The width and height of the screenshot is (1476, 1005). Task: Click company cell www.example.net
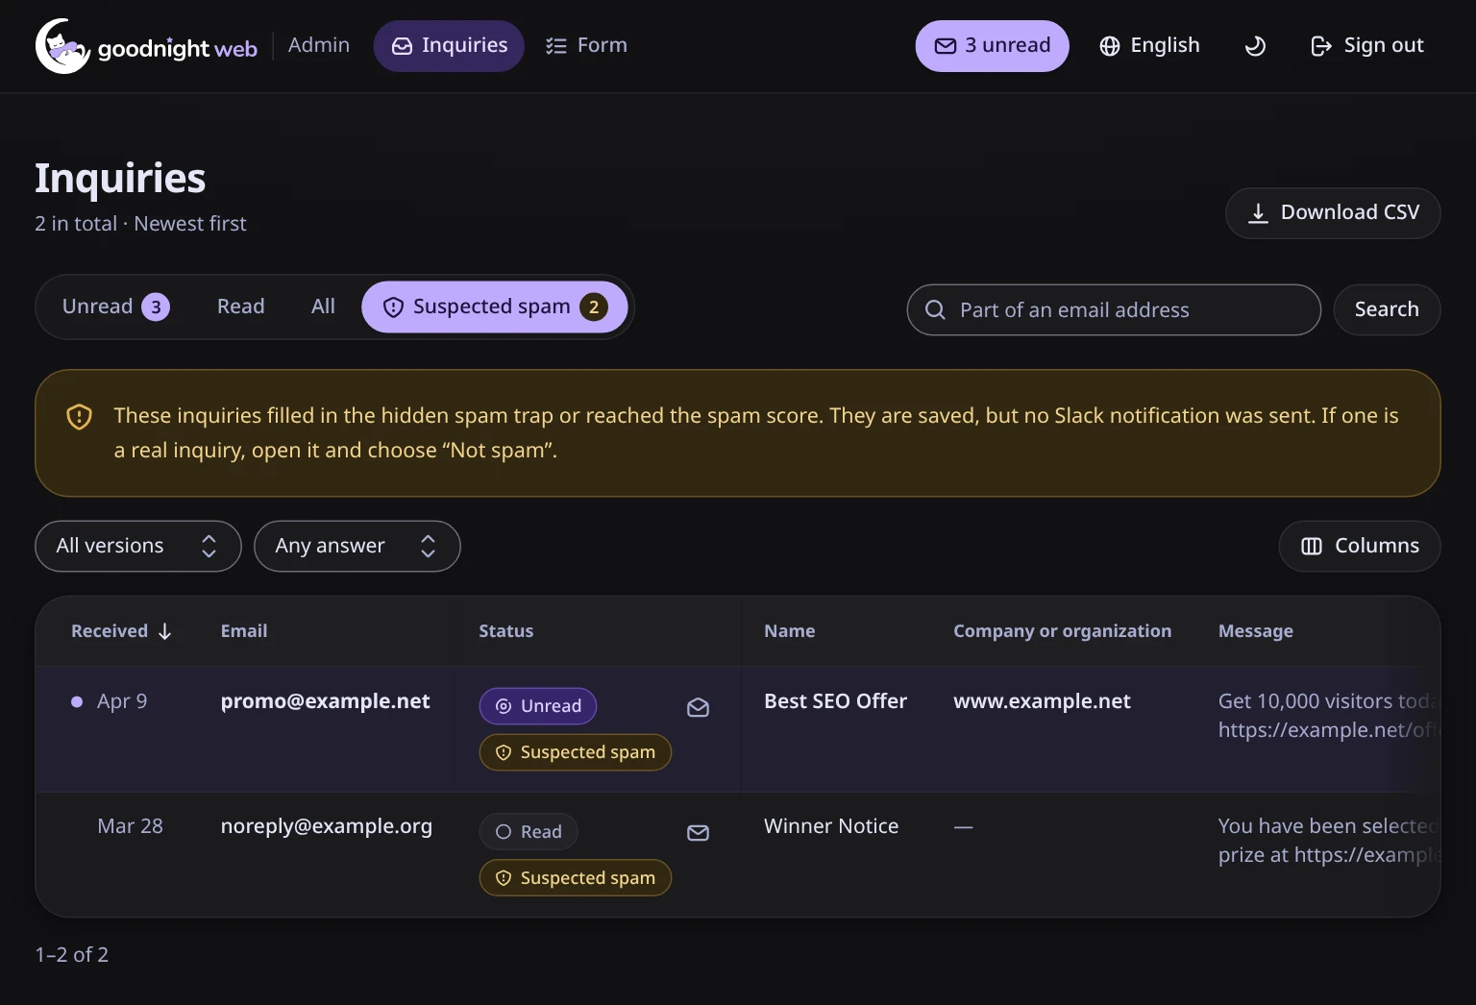pos(1042,701)
